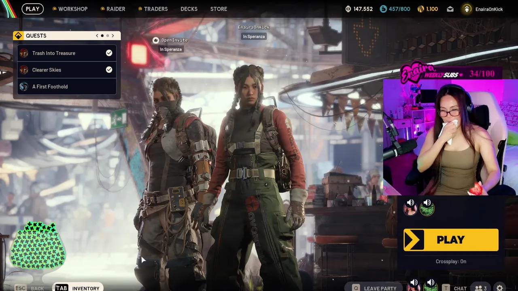Select the OpenInvite player name tag
Image resolution: width=518 pixels, height=291 pixels.
(174, 40)
